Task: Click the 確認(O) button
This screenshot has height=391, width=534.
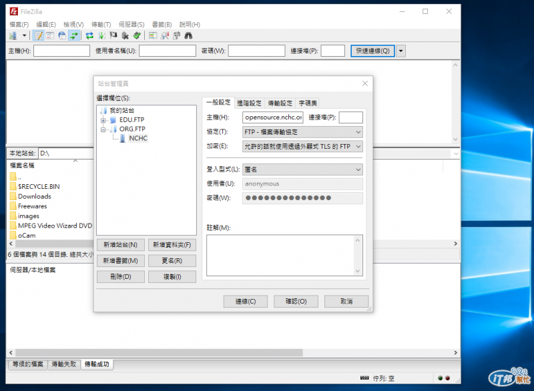Action: pyautogui.click(x=296, y=302)
